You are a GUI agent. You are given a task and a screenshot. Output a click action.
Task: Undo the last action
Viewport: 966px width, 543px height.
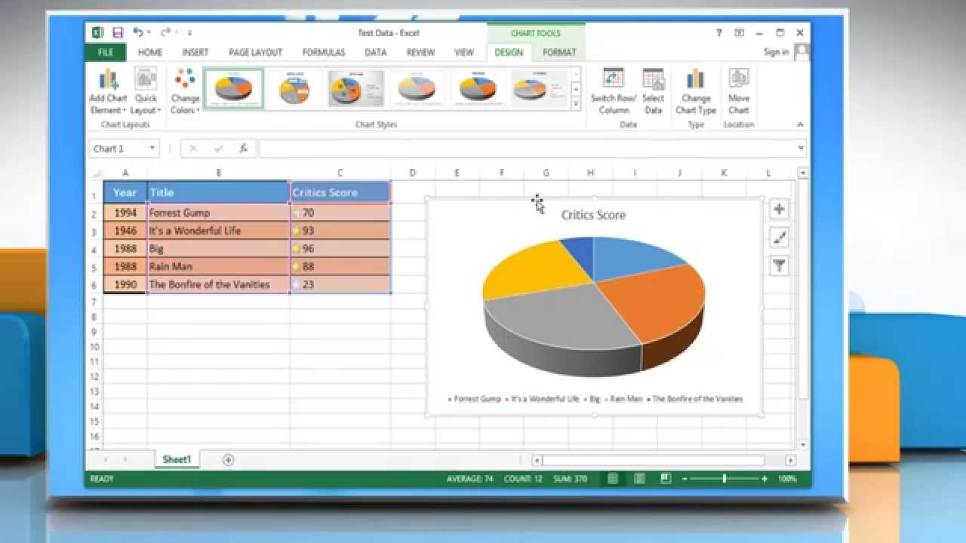coord(138,32)
